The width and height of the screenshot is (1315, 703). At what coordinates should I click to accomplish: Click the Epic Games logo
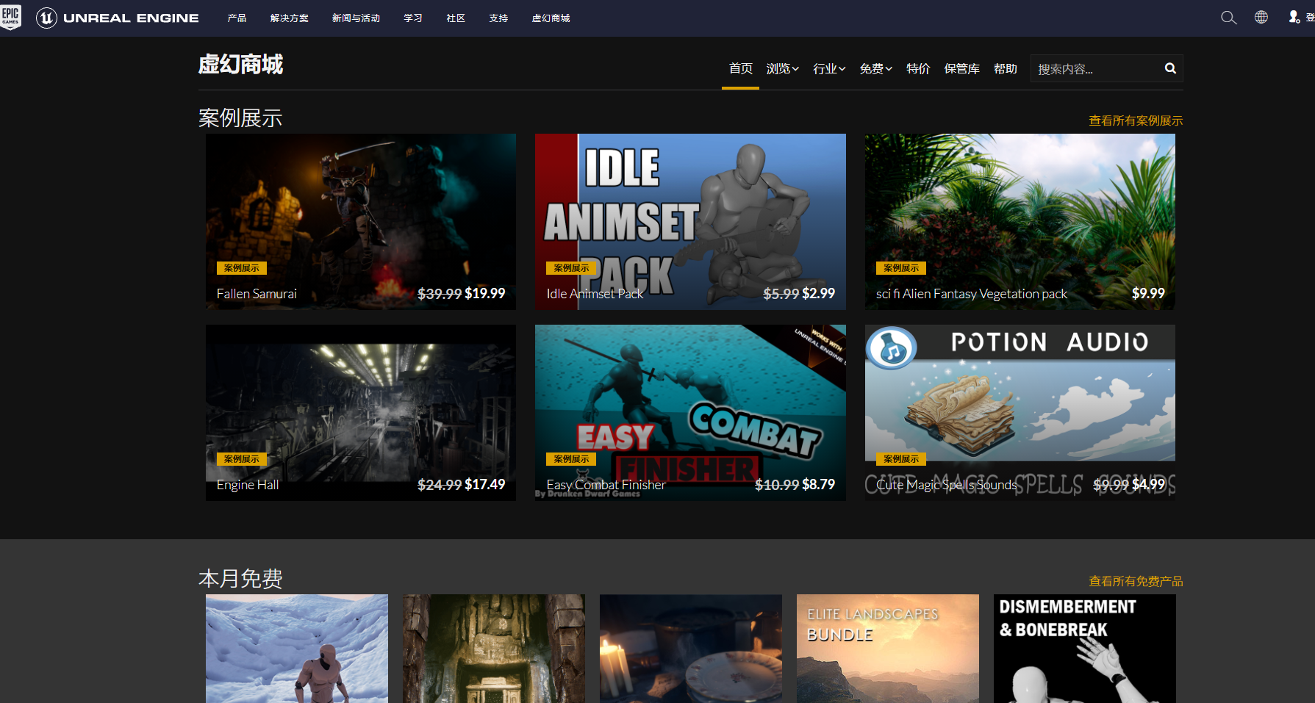pyautogui.click(x=10, y=17)
